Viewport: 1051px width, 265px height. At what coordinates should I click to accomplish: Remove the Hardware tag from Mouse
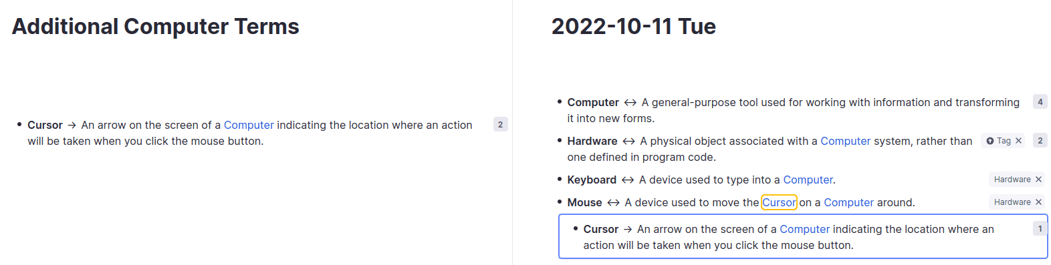[x=1038, y=202]
